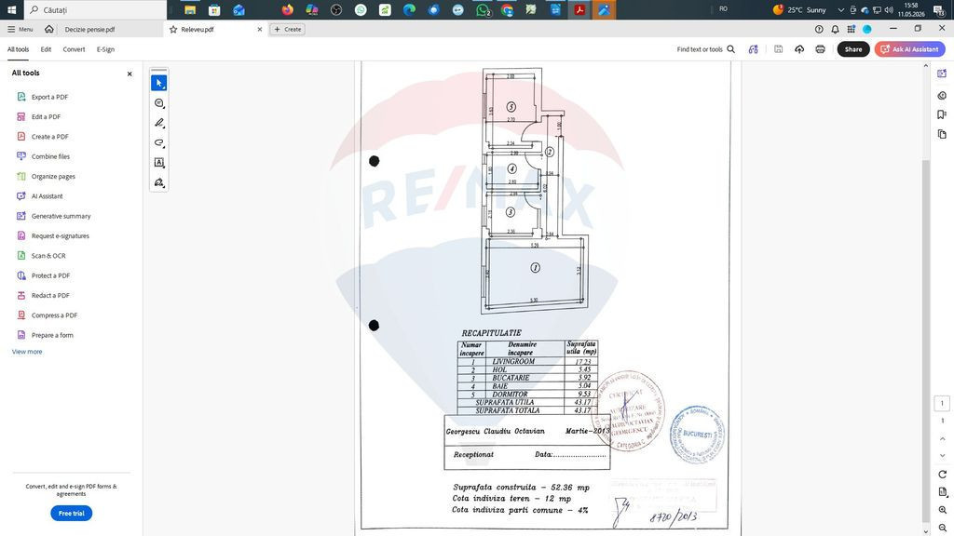Choose the highlighter pen tool
The image size is (954, 536).
pos(158,123)
